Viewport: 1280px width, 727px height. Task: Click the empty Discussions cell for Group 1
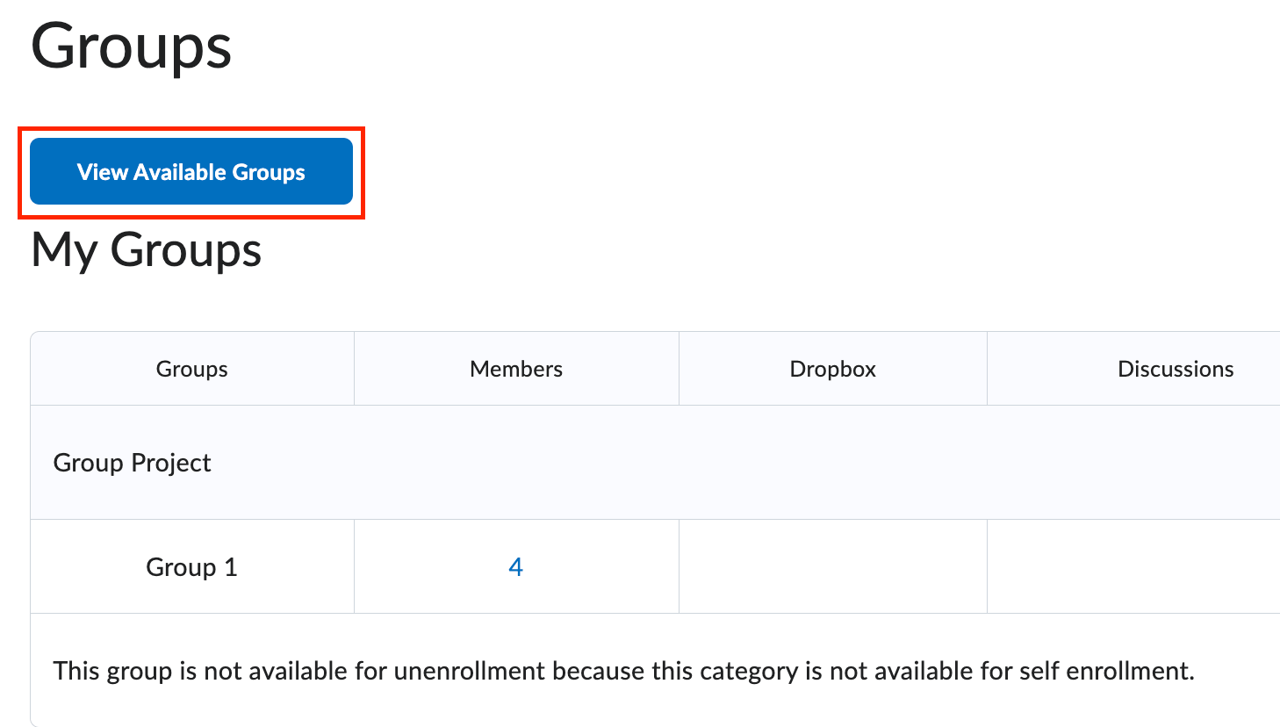click(x=1133, y=567)
